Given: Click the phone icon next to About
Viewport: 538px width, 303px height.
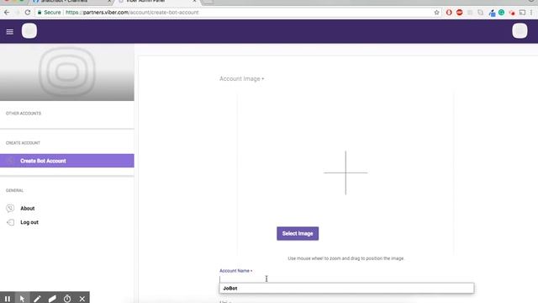Looking at the screenshot, I should pyautogui.click(x=10, y=208).
